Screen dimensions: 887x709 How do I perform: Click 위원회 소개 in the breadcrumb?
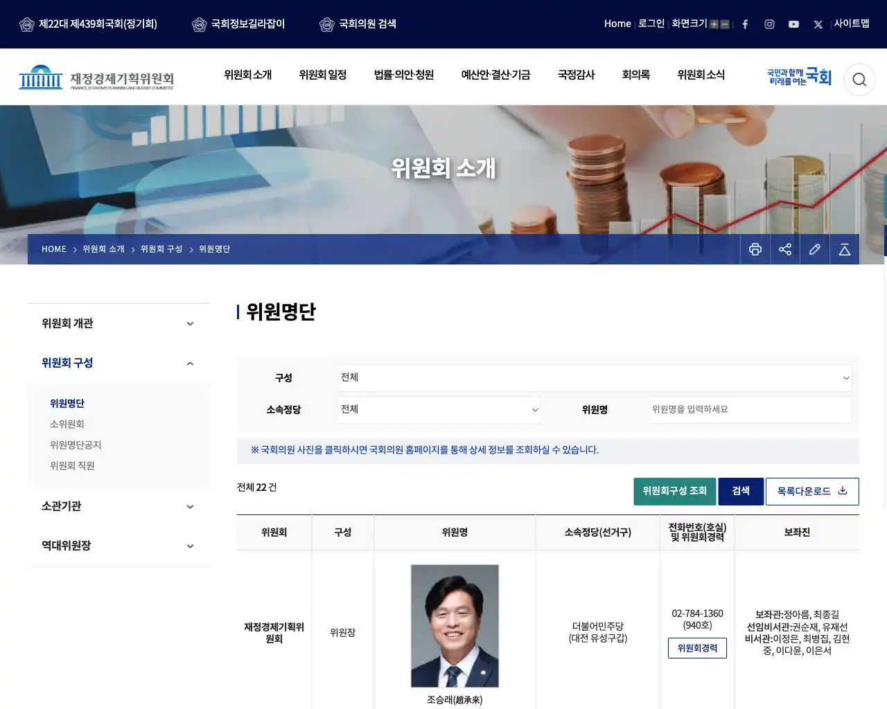[103, 249]
